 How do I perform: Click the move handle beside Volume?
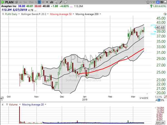point(7,104)
